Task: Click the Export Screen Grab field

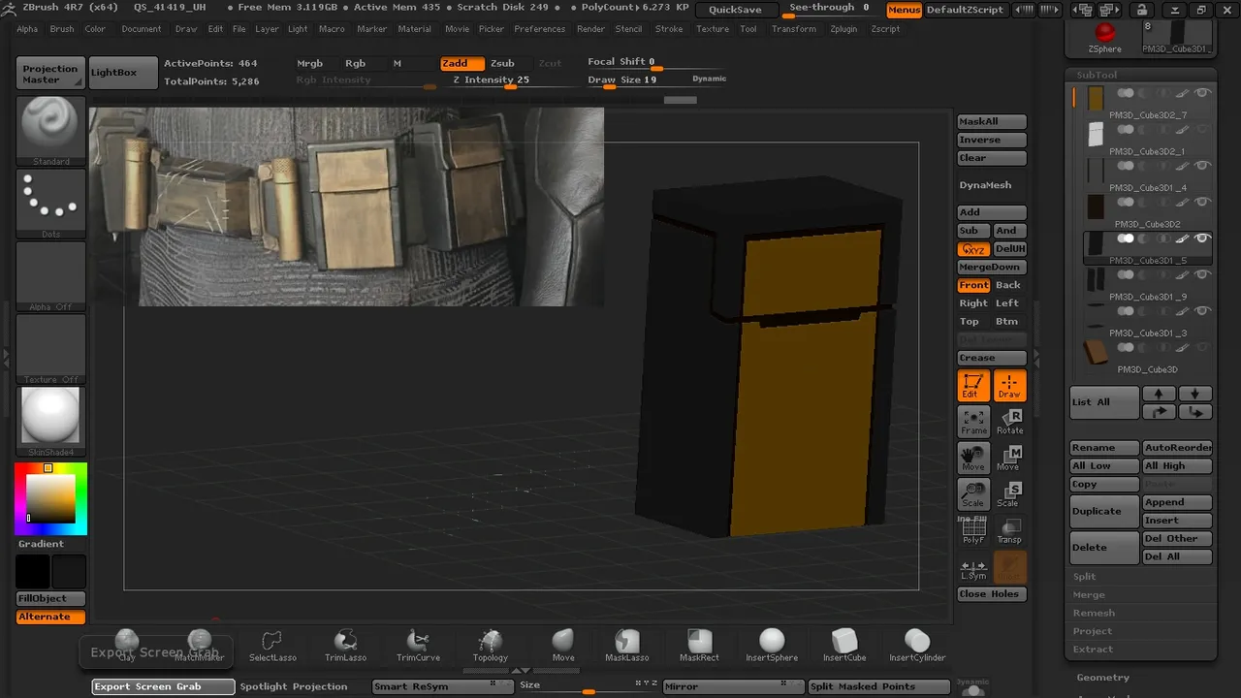Action: click(x=164, y=686)
